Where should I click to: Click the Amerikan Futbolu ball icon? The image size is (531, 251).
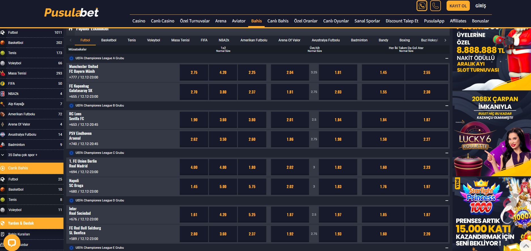click(x=3, y=114)
